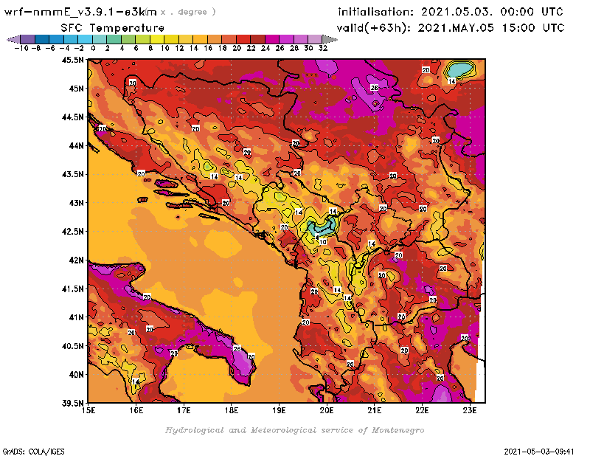Click the "20E" longitude label

point(327,410)
